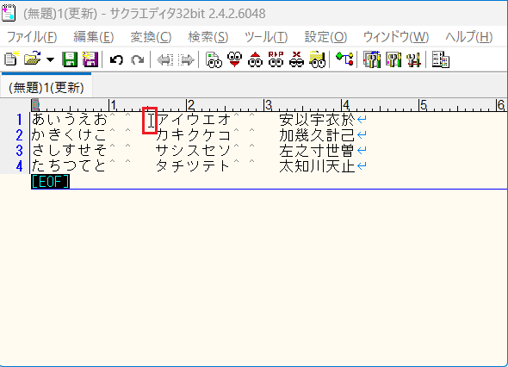Click the Open file folder icon
The width and height of the screenshot is (508, 367).
pyautogui.click(x=33, y=59)
